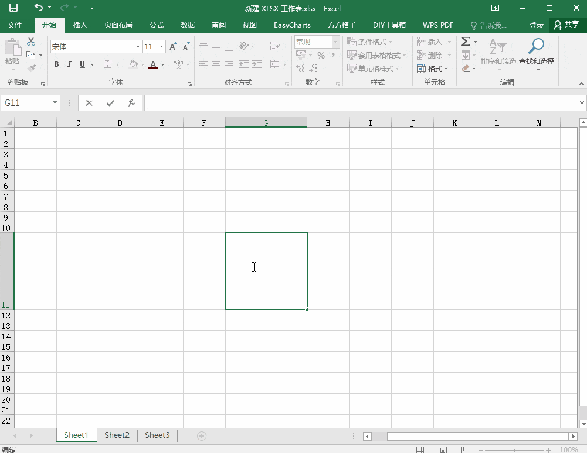Open the font name dropdown
The width and height of the screenshot is (587, 453).
click(138, 47)
